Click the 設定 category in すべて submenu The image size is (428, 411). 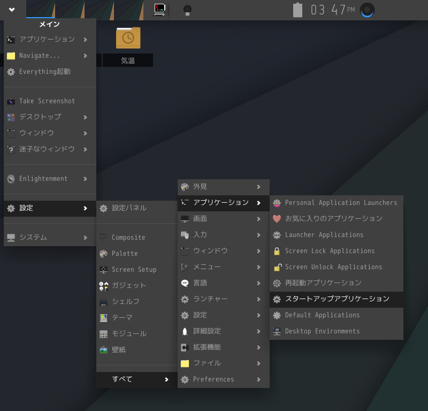pyautogui.click(x=223, y=315)
